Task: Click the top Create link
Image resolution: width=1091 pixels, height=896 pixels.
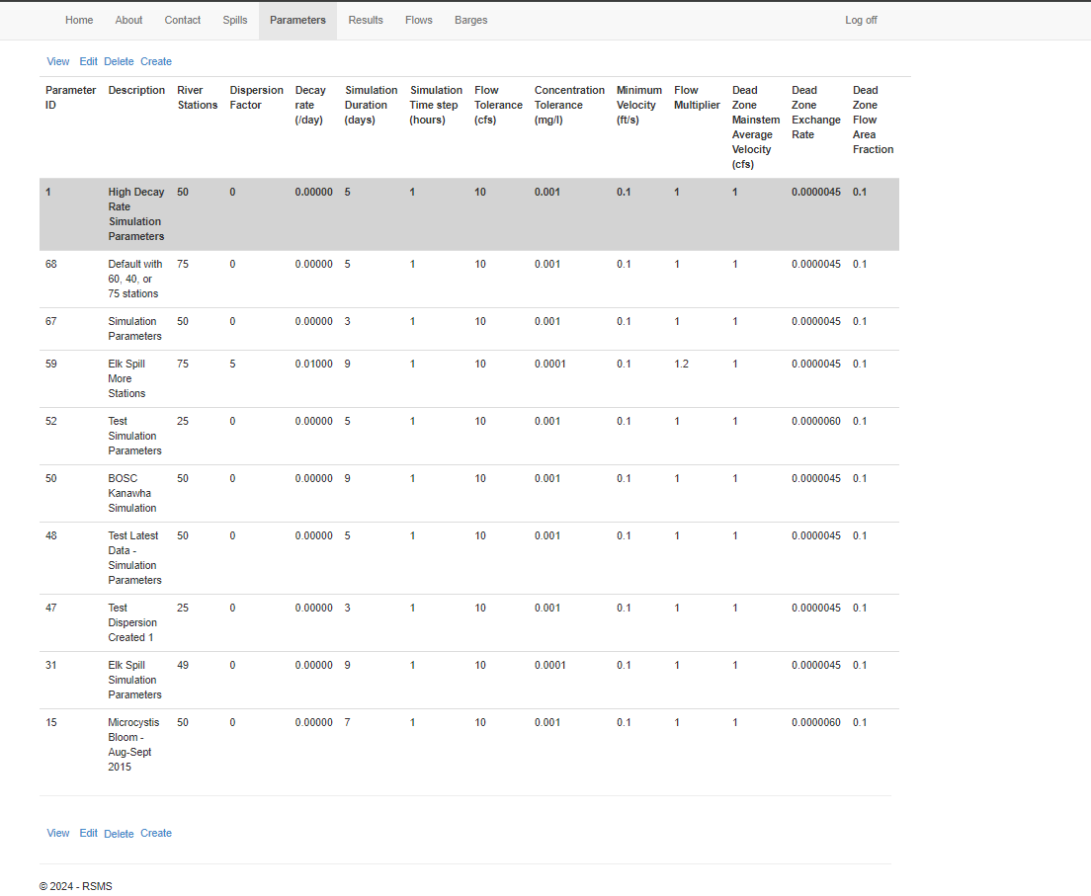Action: click(156, 61)
